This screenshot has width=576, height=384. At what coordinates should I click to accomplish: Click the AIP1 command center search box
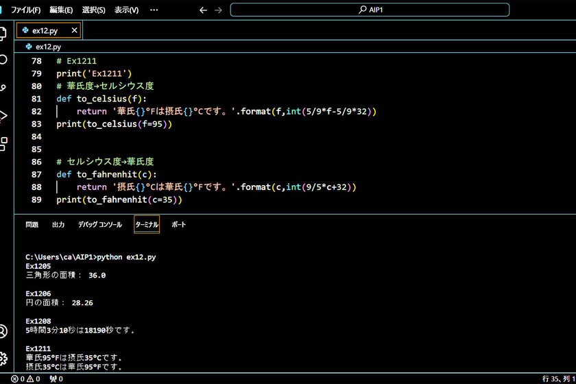pos(370,10)
